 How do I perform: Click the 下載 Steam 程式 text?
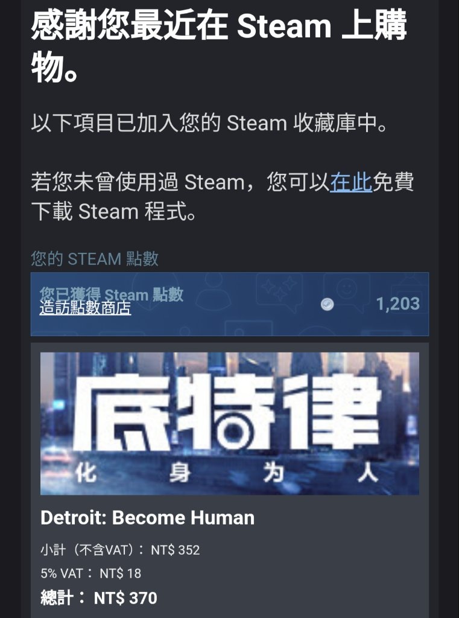pos(113,212)
